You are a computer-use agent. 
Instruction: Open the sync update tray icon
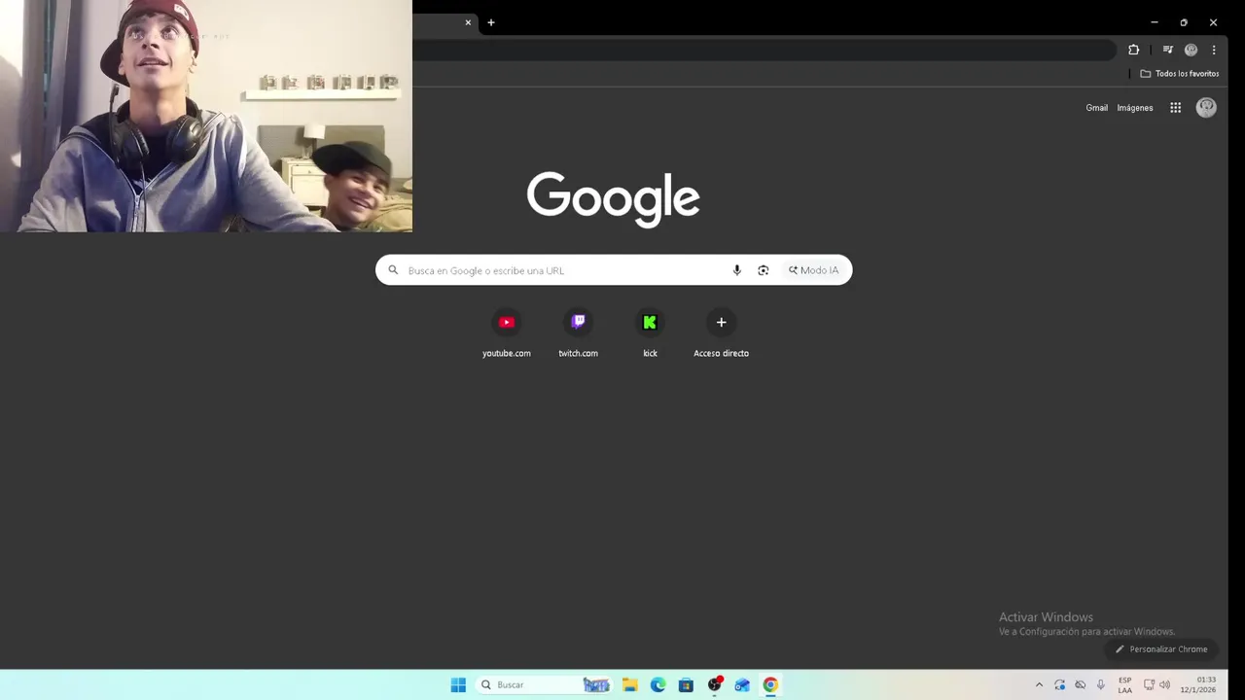click(1059, 684)
